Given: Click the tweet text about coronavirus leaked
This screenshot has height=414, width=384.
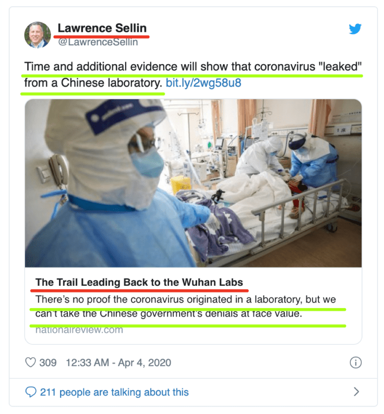Looking at the screenshot, I should (x=193, y=75).
